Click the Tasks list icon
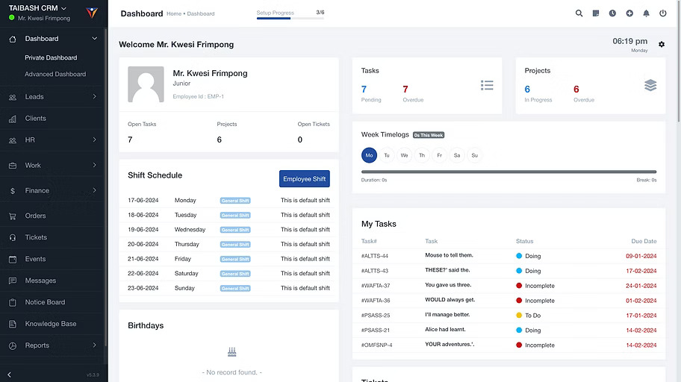 click(487, 86)
